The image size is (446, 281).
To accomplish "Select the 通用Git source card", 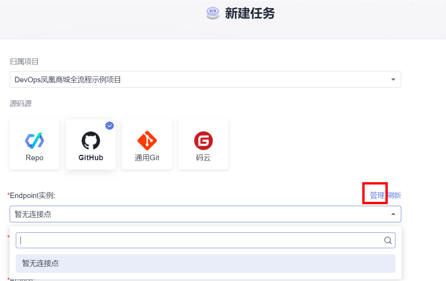I will coord(147,144).
